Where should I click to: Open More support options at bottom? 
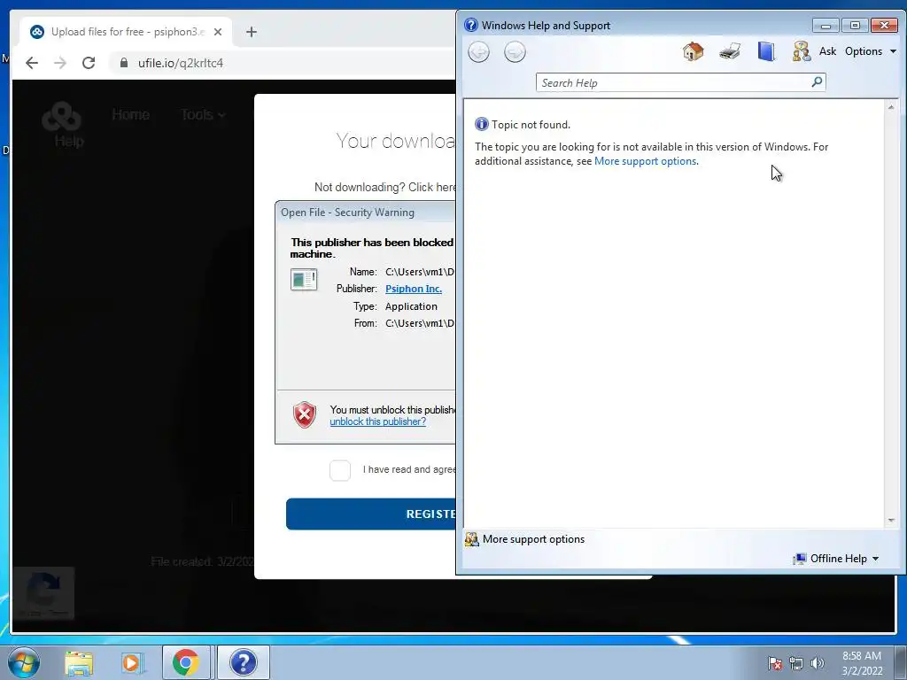[524, 539]
